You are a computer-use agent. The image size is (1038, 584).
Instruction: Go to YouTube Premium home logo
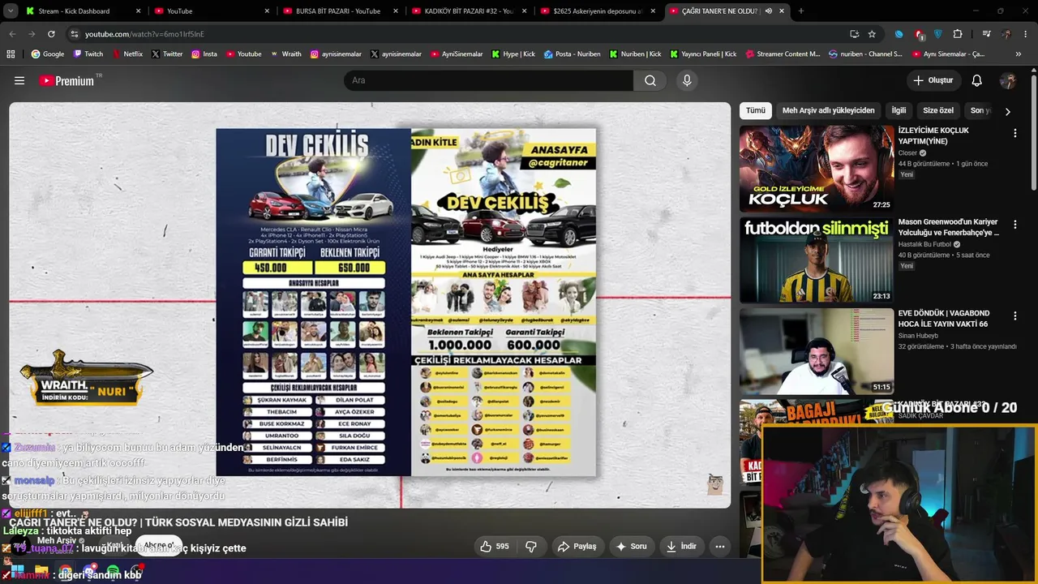tap(66, 80)
